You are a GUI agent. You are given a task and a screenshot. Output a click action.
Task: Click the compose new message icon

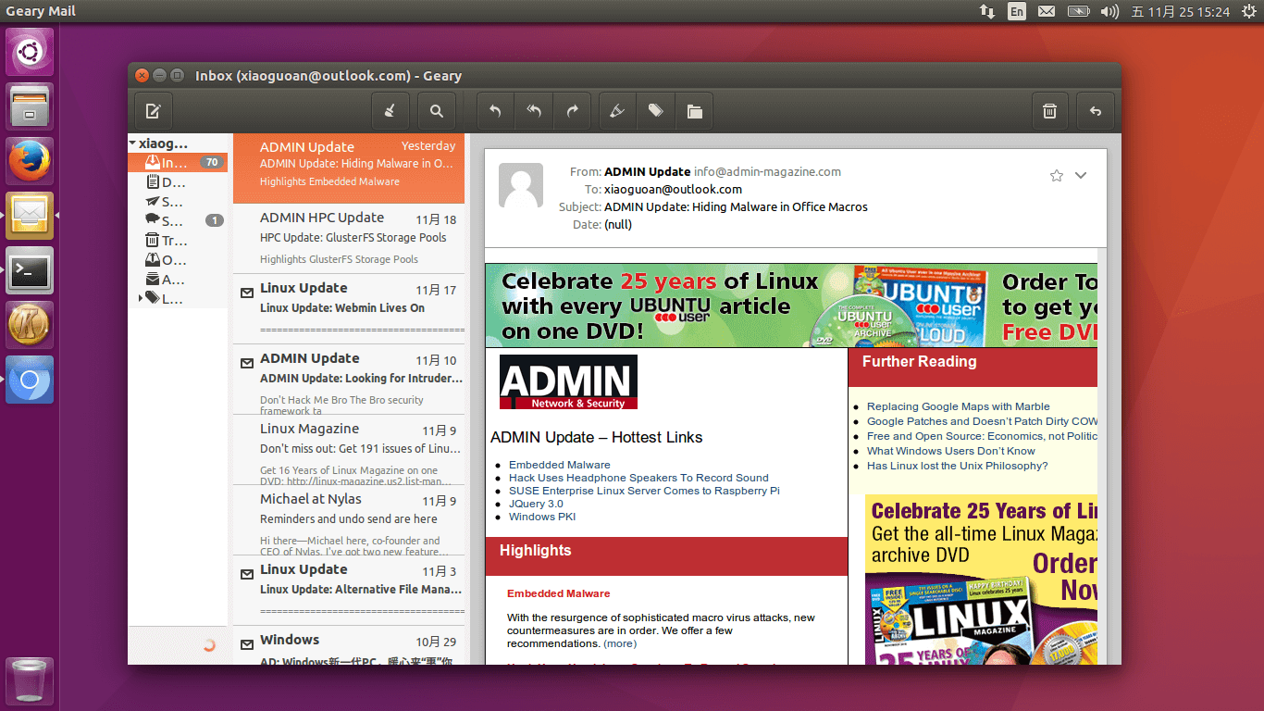[x=154, y=111]
